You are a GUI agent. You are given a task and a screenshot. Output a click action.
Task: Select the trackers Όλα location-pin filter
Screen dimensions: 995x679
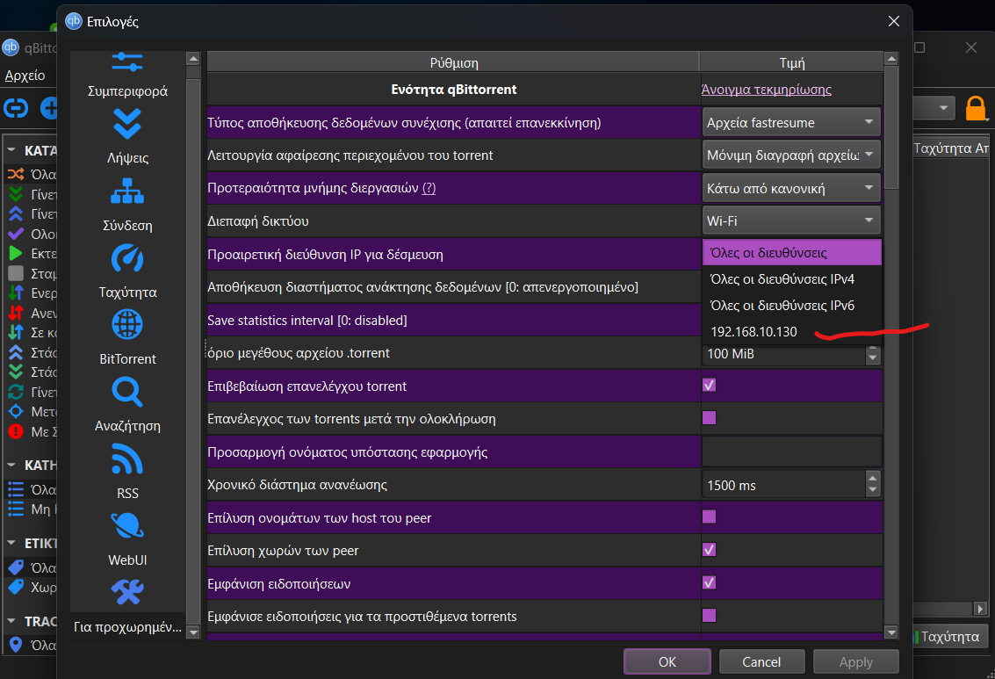tap(32, 645)
